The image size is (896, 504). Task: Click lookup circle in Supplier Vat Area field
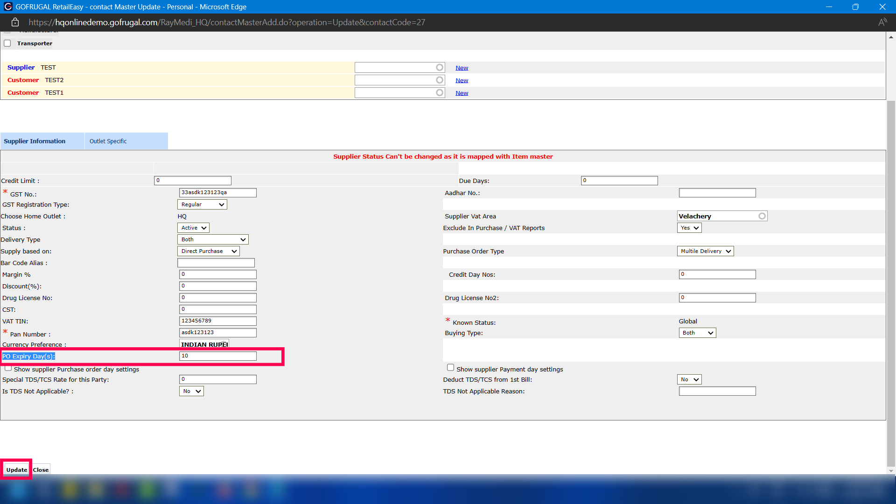point(762,216)
